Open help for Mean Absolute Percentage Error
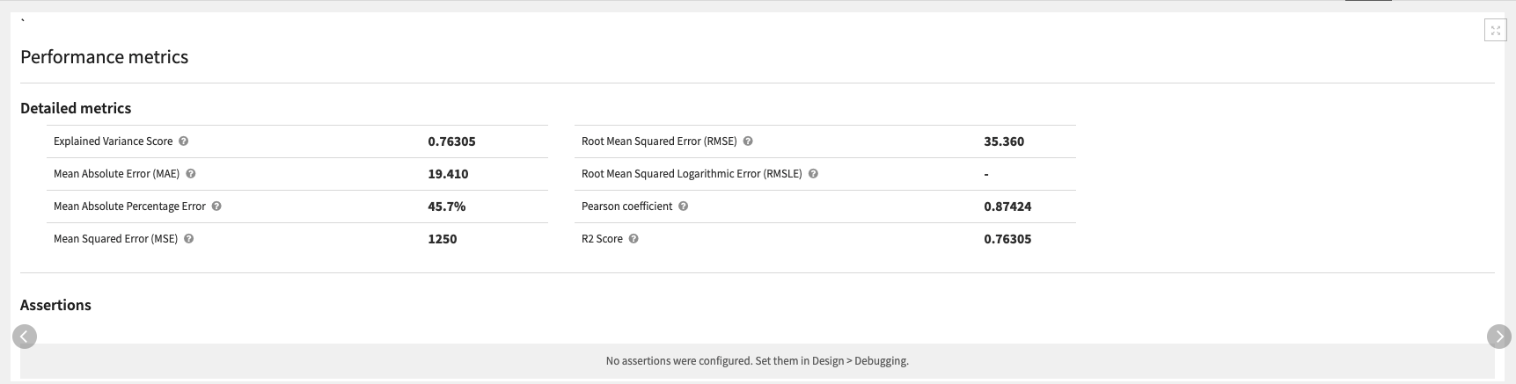1516x384 pixels. [216, 206]
